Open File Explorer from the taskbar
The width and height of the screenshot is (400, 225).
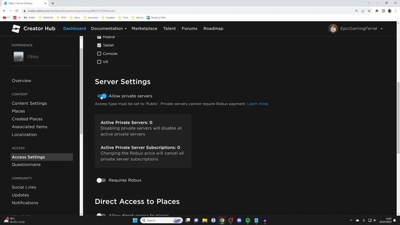click(x=205, y=221)
